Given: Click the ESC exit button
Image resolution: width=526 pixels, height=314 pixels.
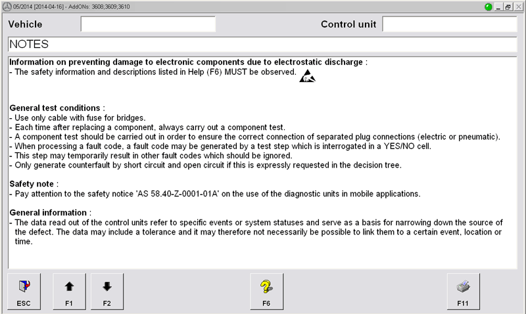Looking at the screenshot, I should 24,291.
